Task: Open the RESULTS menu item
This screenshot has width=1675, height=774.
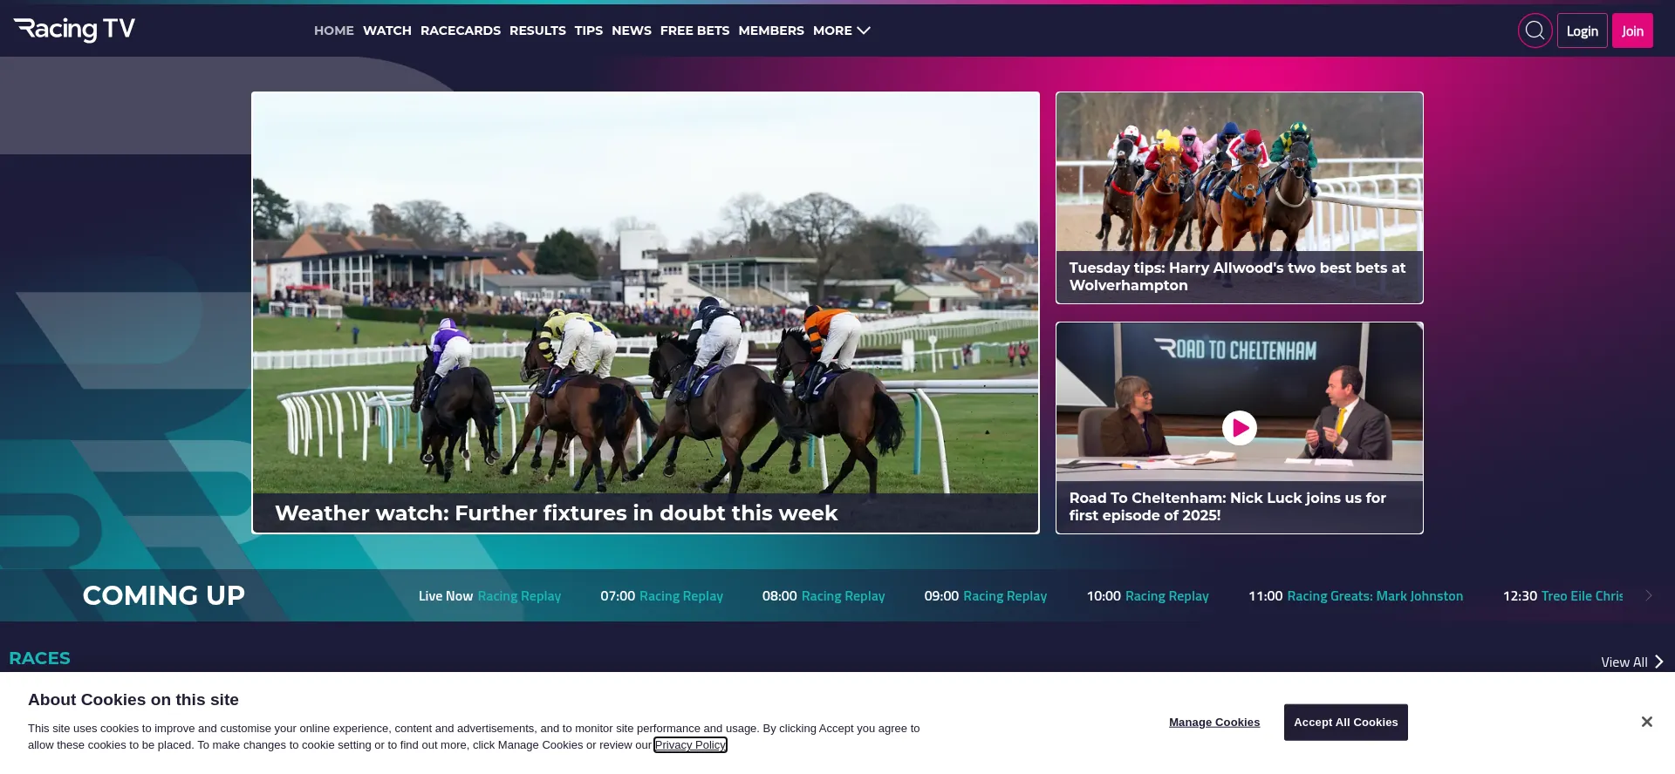Action: [537, 31]
